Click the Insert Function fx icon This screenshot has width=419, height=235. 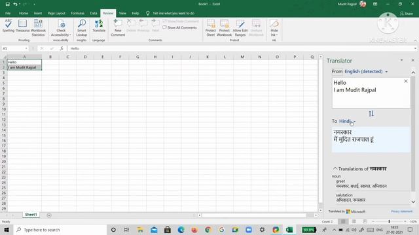[61, 48]
